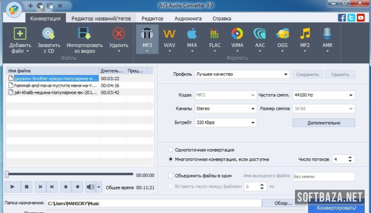The image size is (371, 213).
Task: Click the output file name field
Action: 323,177
